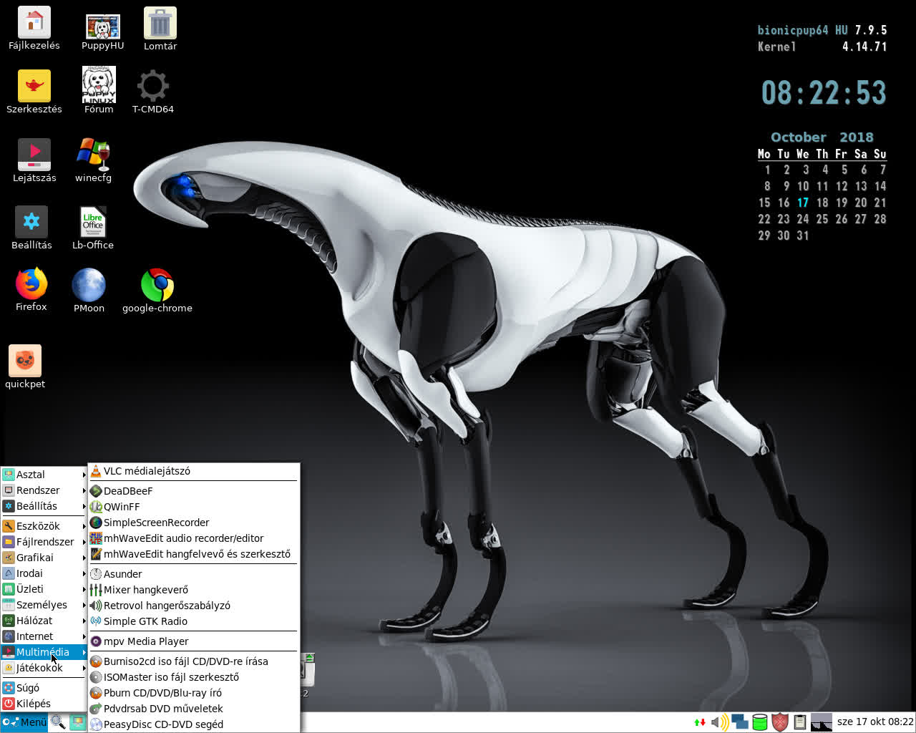The image size is (916, 733).
Task: Open the Hálózat menu category
Action: click(44, 621)
